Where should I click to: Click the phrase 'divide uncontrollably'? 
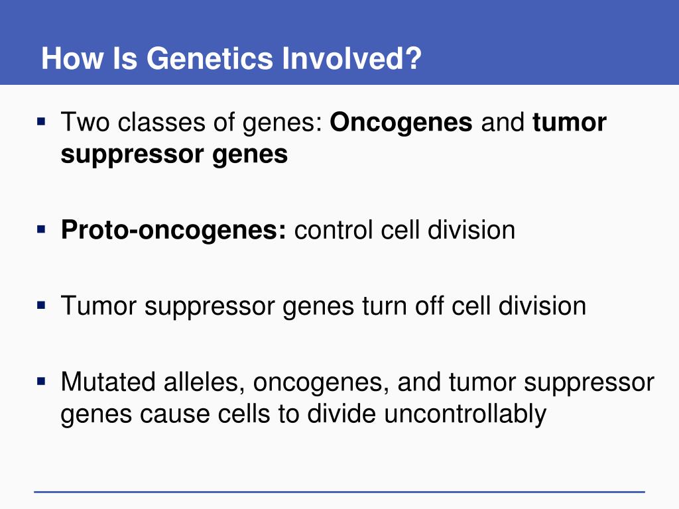pyautogui.click(x=426, y=415)
